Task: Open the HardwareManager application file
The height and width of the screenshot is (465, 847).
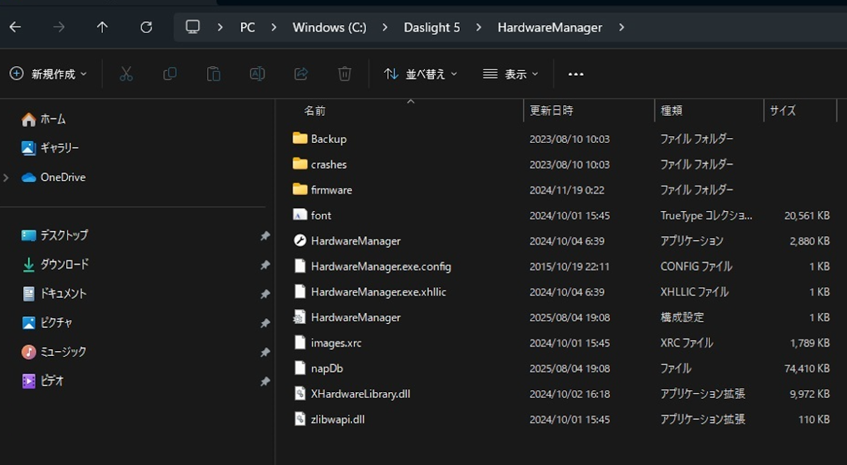Action: [355, 241]
